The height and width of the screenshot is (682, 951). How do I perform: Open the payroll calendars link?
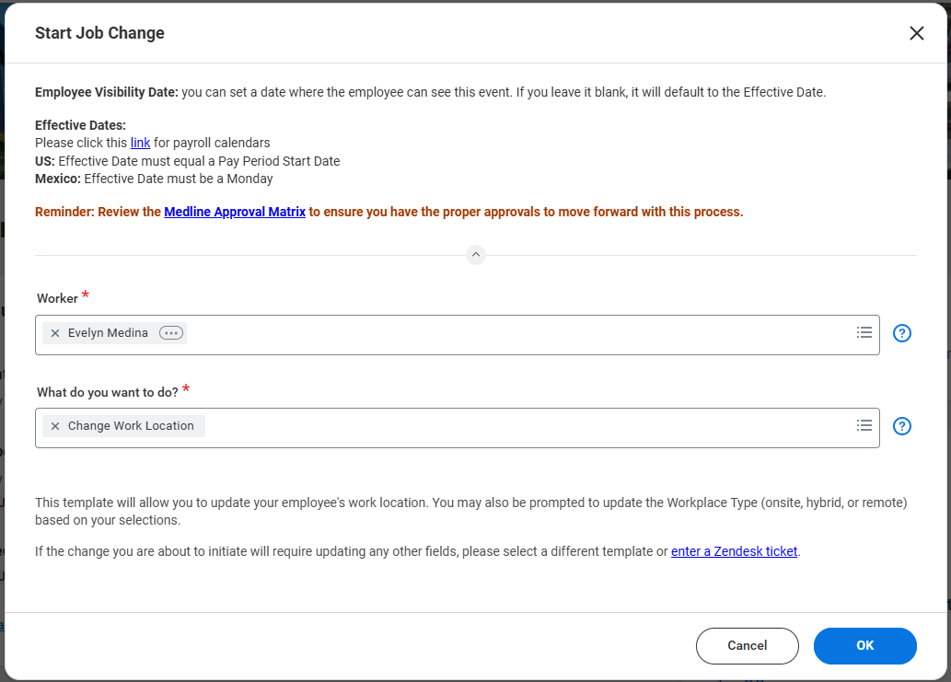tap(140, 143)
